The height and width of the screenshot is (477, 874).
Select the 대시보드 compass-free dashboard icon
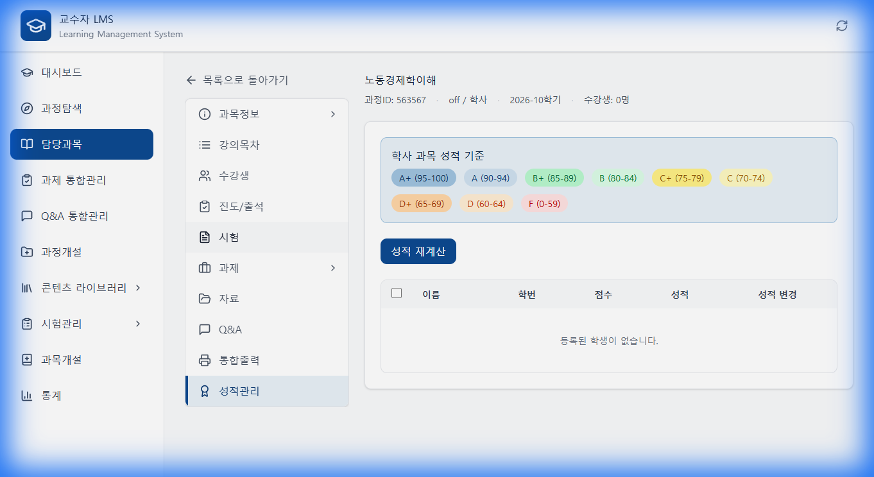pos(25,72)
